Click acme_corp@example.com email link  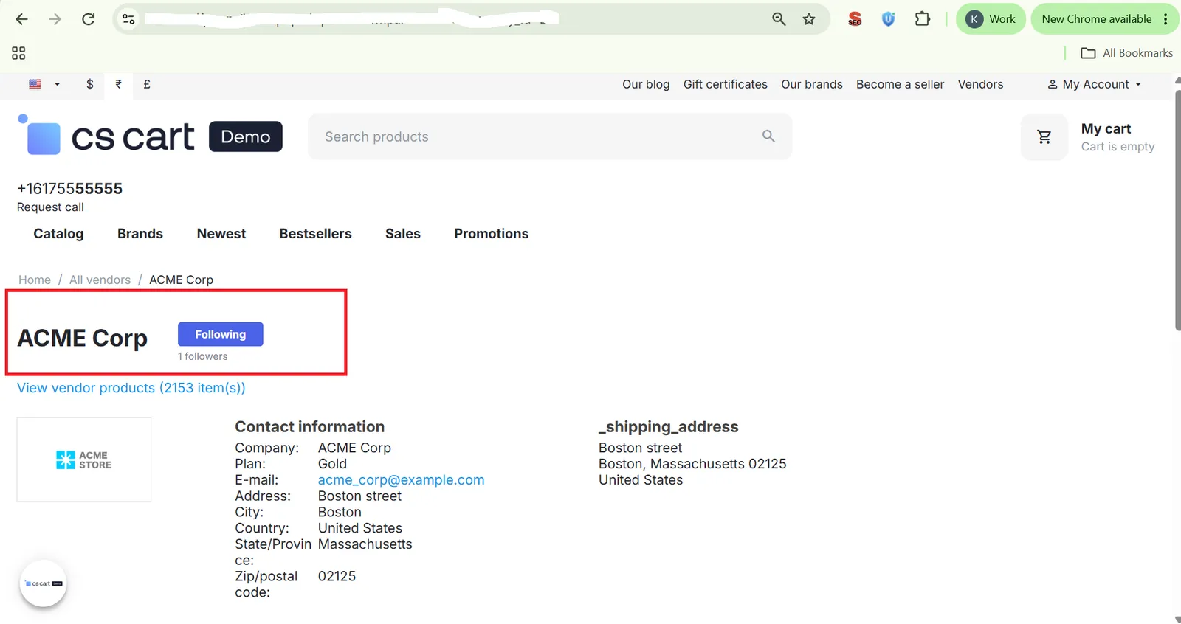(x=401, y=480)
